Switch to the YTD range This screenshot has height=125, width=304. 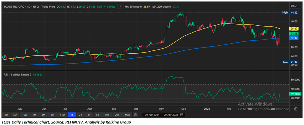tap(62, 115)
